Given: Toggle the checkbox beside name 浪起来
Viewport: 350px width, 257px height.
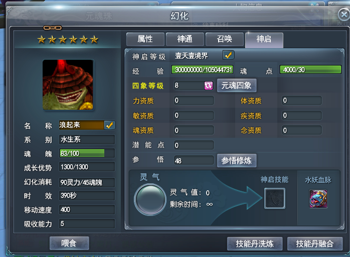Looking at the screenshot, I should pos(110,125).
